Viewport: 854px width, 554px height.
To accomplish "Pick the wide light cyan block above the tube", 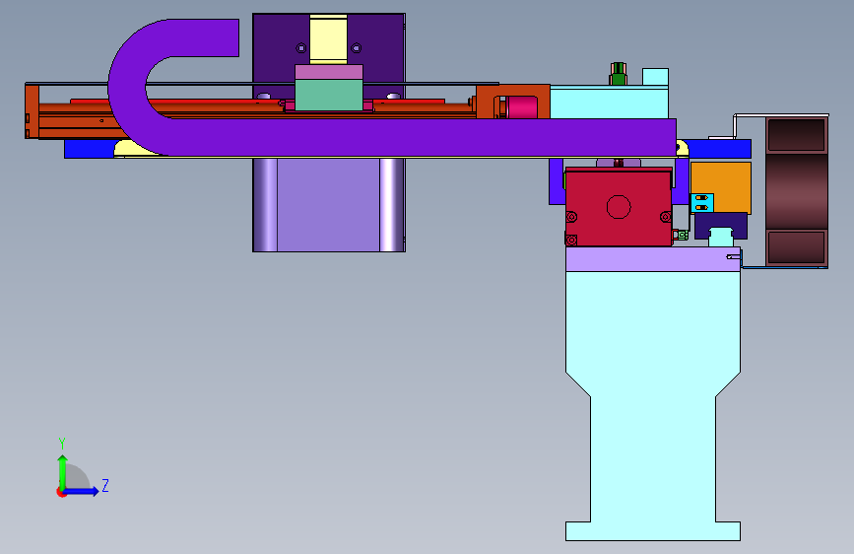I will point(609,102).
